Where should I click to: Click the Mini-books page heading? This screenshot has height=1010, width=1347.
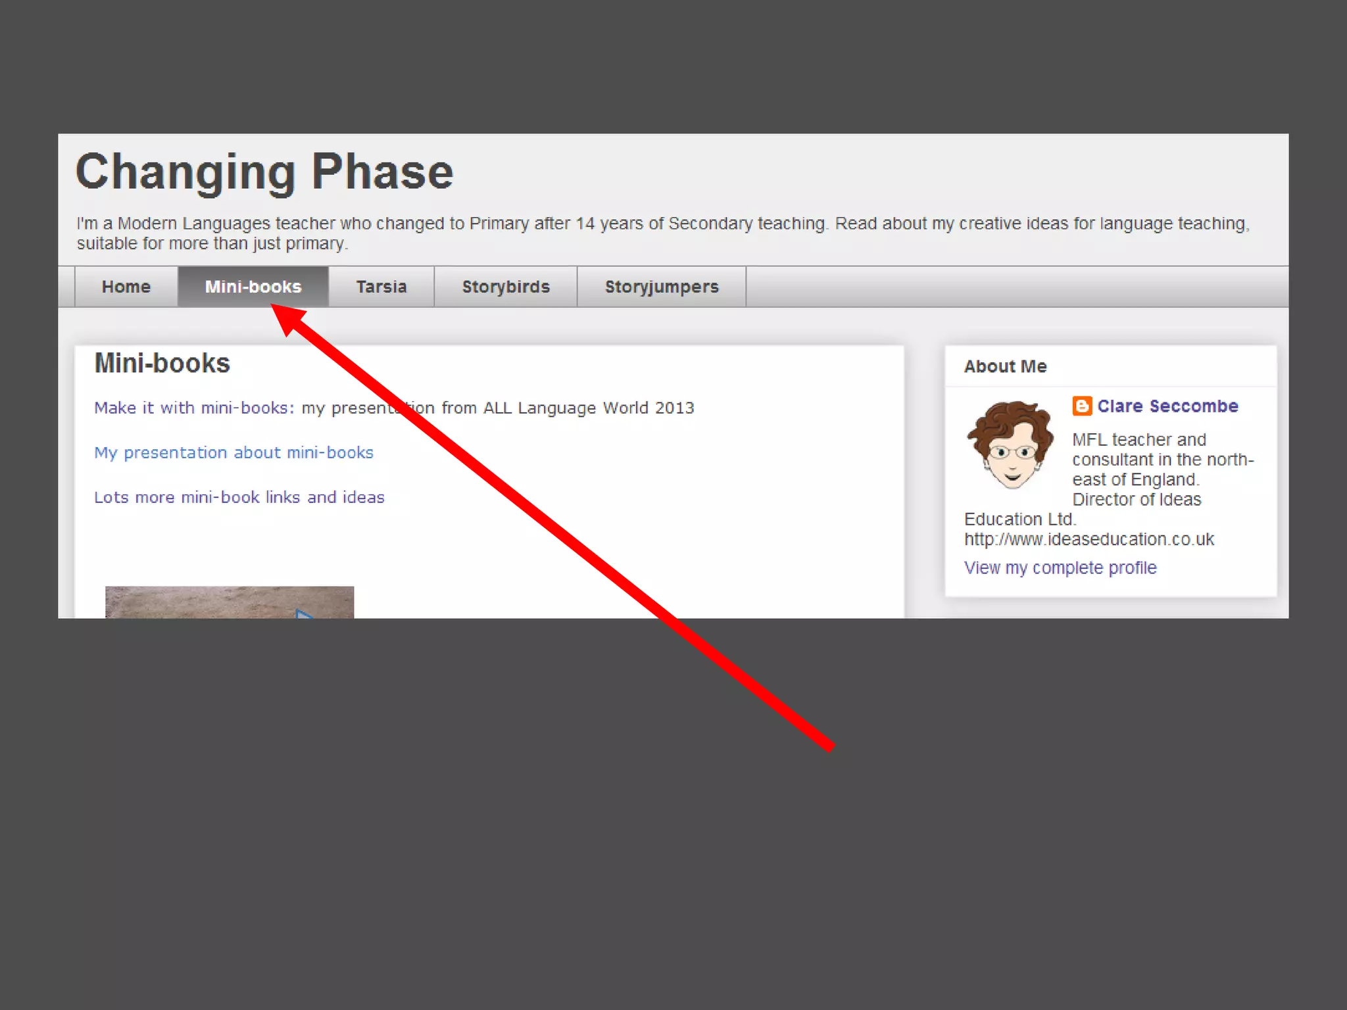pyautogui.click(x=162, y=363)
